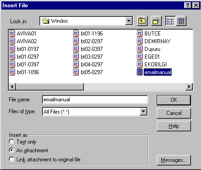Select the Duyuru file icon
The height and width of the screenshot is (170, 201).
(x=140, y=49)
